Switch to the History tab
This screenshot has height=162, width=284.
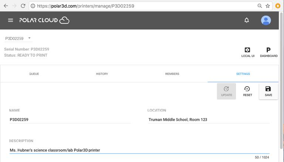(102, 74)
